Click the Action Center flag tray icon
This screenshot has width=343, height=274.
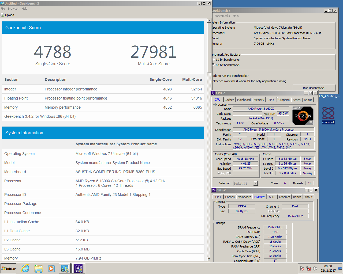302,268
